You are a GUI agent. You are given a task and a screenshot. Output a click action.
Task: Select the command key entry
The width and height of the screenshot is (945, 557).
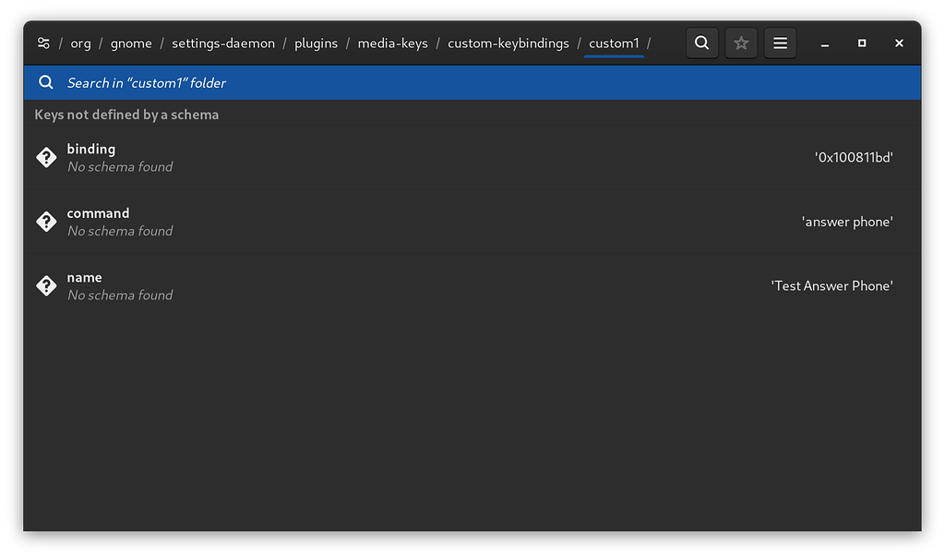pos(369,222)
